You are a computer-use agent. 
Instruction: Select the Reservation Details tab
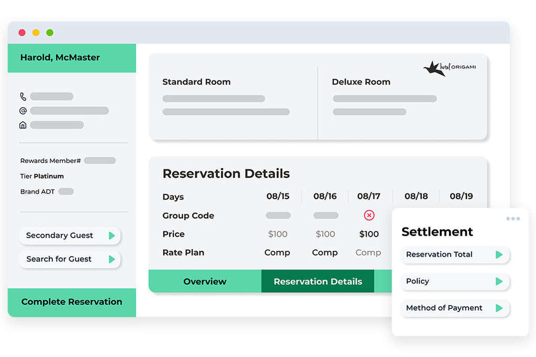318,281
